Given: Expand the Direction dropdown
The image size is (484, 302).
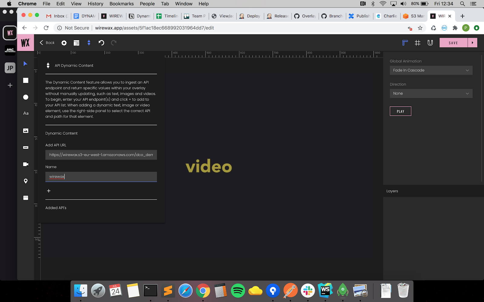Looking at the screenshot, I should (x=431, y=94).
